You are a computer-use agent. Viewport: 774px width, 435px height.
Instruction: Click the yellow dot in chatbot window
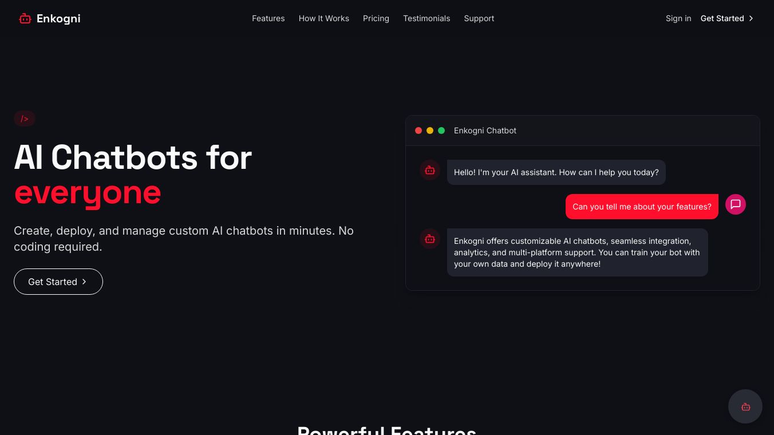(430, 130)
